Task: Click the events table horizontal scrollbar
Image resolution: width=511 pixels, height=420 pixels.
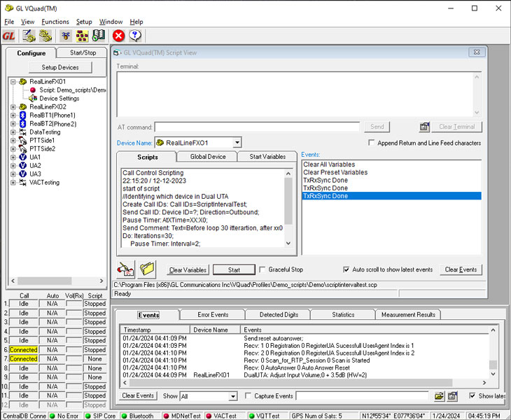Action: pyautogui.click(x=304, y=382)
